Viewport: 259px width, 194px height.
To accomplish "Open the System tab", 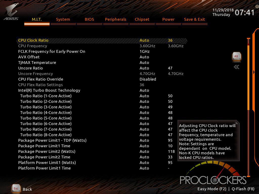I will [63, 20].
